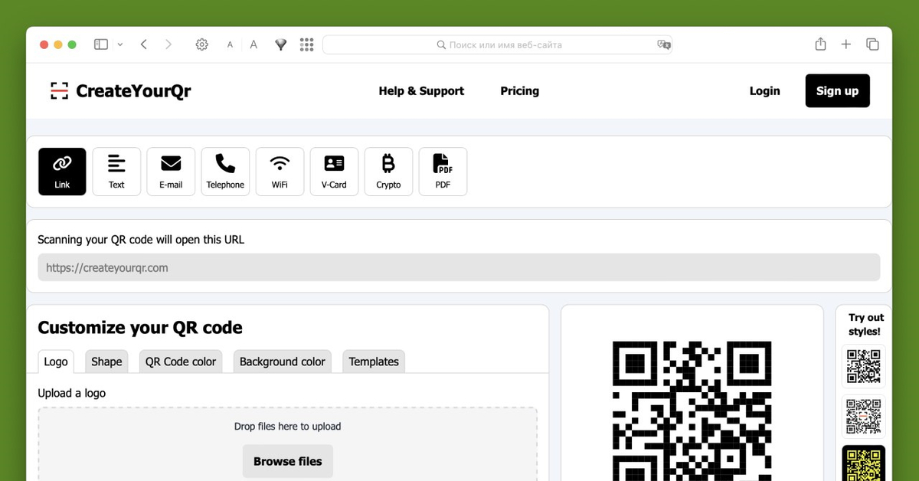Open a new Safari tab

coord(846,44)
